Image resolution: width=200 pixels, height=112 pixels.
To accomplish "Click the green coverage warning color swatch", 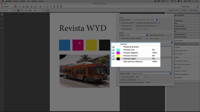I will [137, 77].
